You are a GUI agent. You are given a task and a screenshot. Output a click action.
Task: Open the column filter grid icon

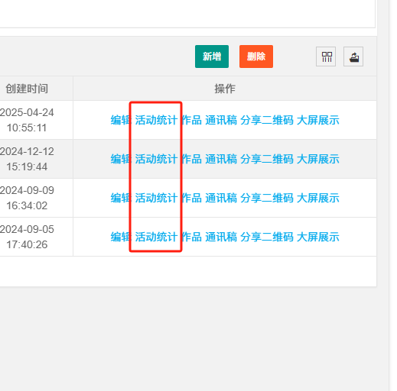click(326, 57)
